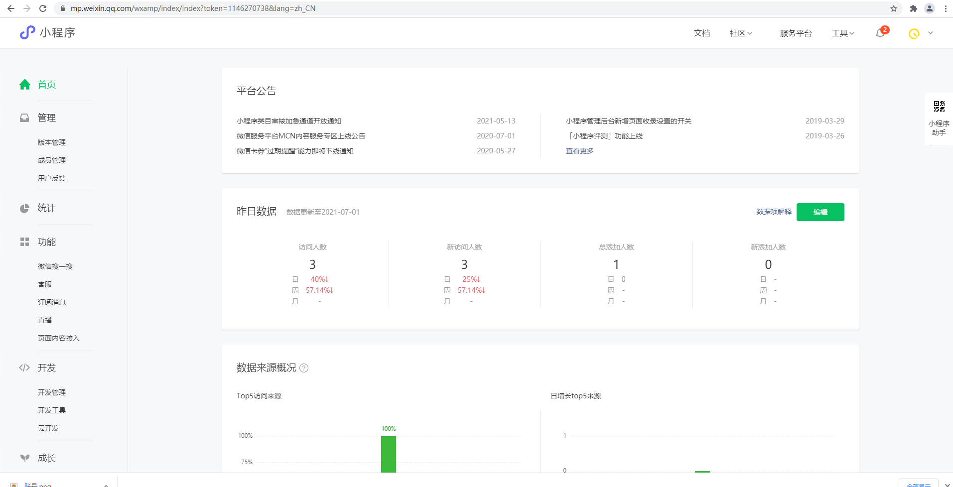953x487 pixels.
Task: Open browser extensions puzzle icon
Action: [x=914, y=8]
